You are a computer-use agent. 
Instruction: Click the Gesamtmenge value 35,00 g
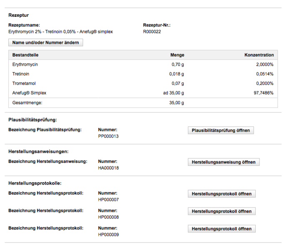175,102
